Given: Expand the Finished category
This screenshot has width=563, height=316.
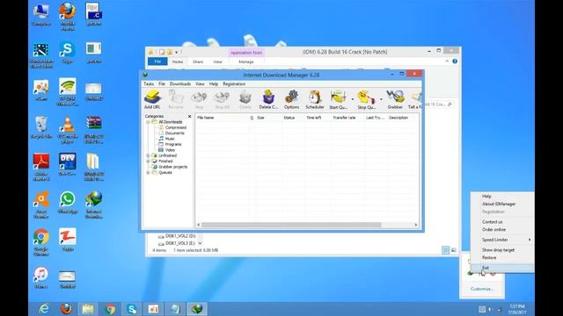Looking at the screenshot, I should pyautogui.click(x=148, y=162).
